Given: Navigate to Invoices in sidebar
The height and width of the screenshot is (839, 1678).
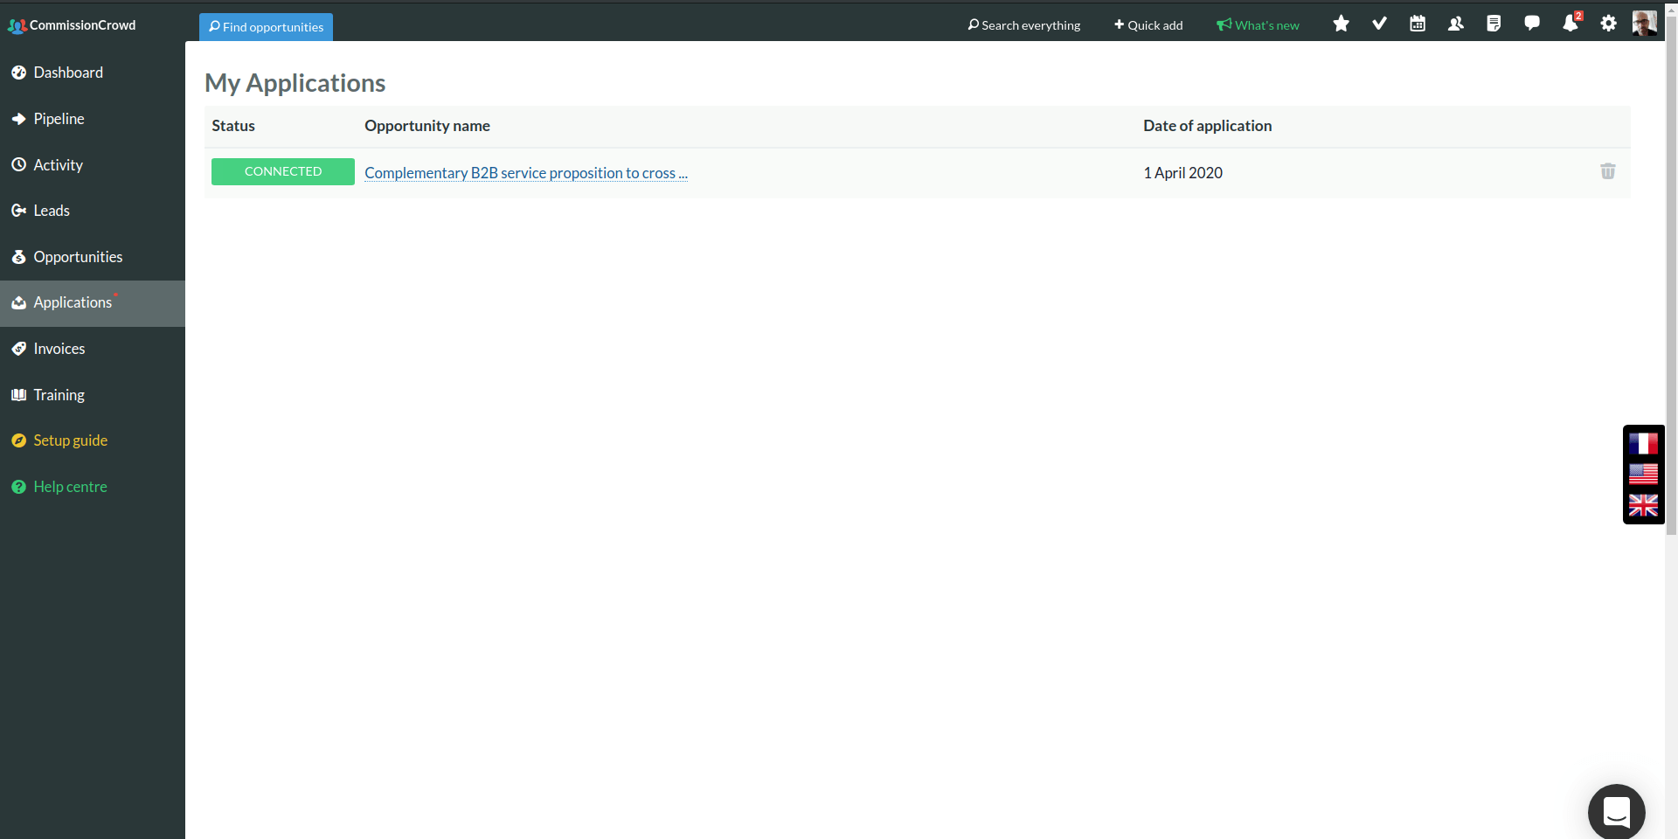Looking at the screenshot, I should (59, 349).
